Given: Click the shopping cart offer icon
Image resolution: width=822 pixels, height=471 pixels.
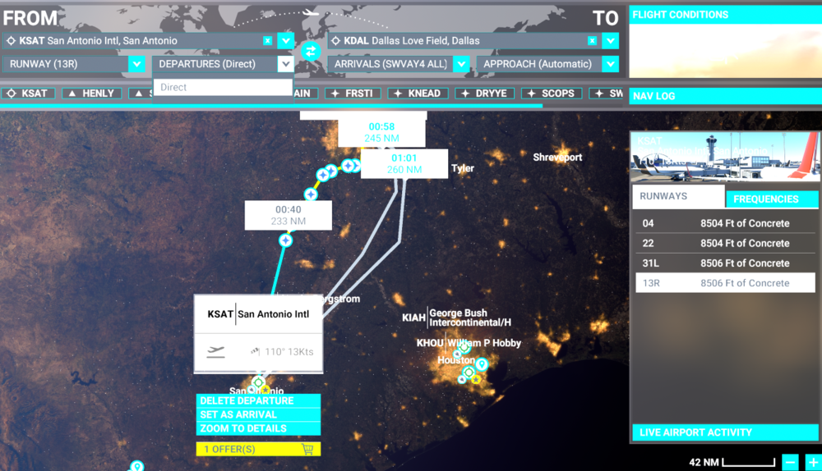Looking at the screenshot, I should (307, 449).
